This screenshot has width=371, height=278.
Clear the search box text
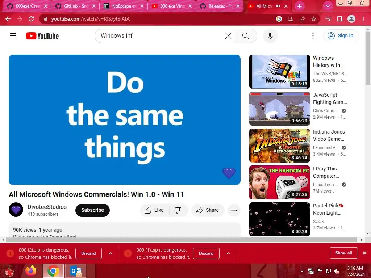point(228,36)
